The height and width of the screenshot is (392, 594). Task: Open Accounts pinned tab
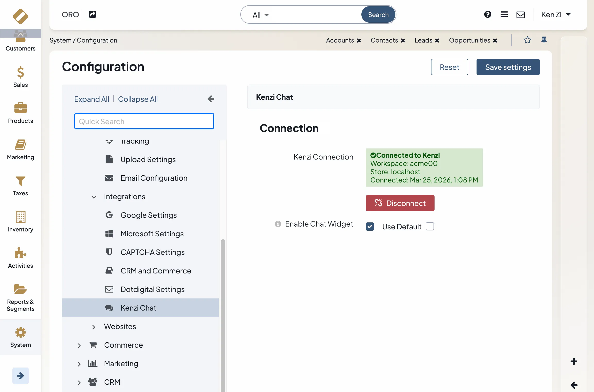(340, 40)
